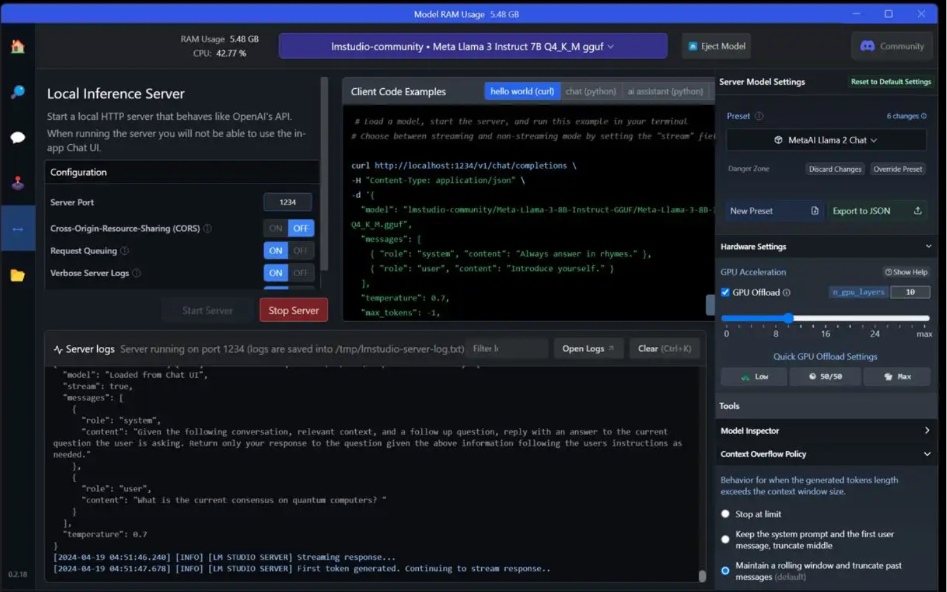Open the MetaAI Llama 2 Chat preset dropdown
The width and height of the screenshot is (947, 592).
[826, 140]
